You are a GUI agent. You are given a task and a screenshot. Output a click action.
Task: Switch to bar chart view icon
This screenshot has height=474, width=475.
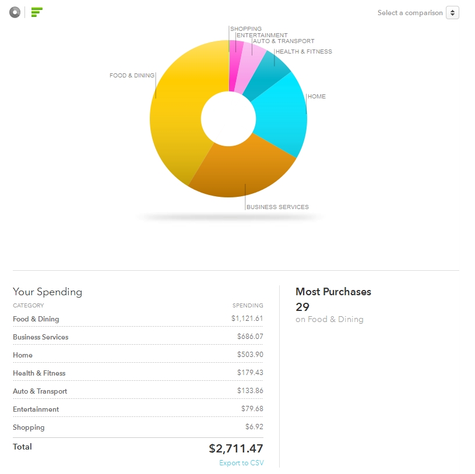click(37, 12)
